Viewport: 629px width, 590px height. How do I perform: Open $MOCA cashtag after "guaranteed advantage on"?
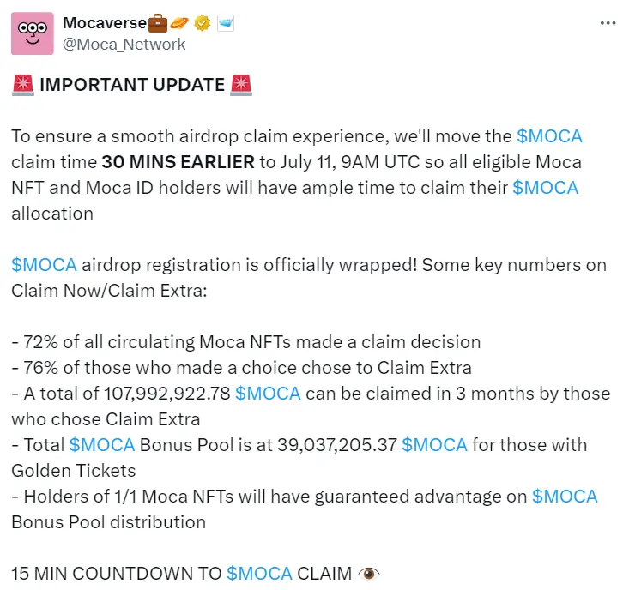click(x=565, y=496)
